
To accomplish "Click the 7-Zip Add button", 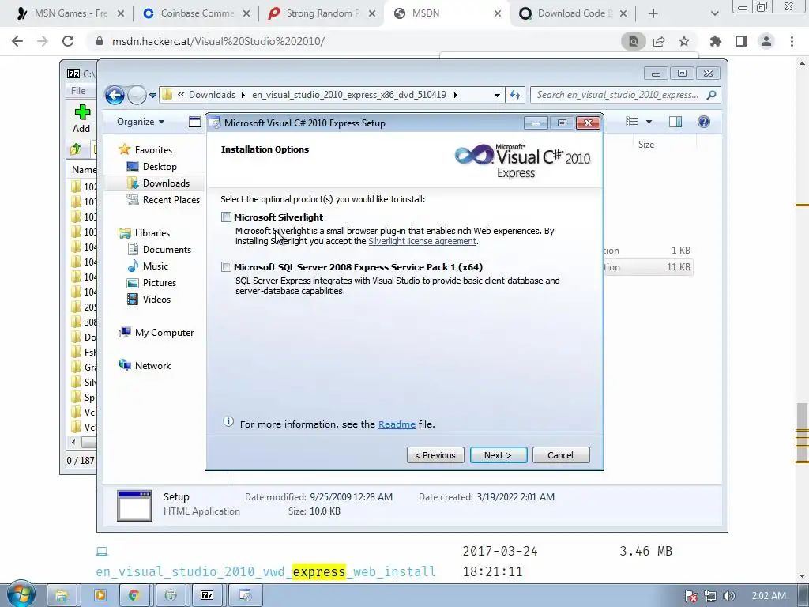I will pyautogui.click(x=81, y=119).
